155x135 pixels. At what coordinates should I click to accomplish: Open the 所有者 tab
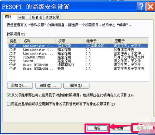point(37,17)
